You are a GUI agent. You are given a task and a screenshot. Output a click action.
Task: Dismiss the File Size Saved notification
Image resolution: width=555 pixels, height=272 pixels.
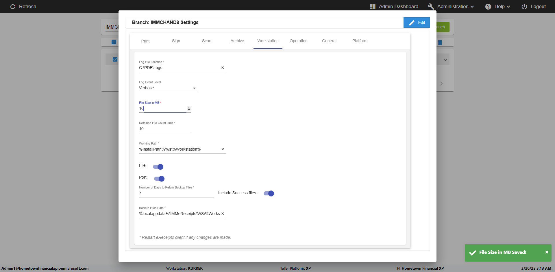[x=547, y=252]
